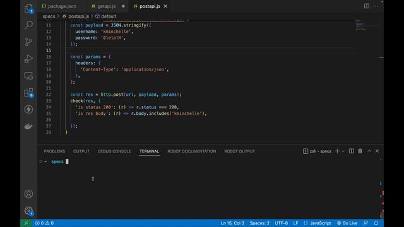
Task: Open terminal launch profile dropdown arrow
Action: tap(343, 151)
